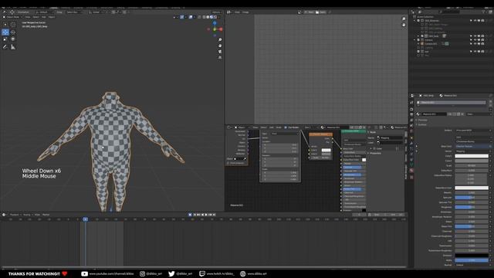494x278 pixels.
Task: Toggle camera view in the 3D viewport
Action: [220, 52]
